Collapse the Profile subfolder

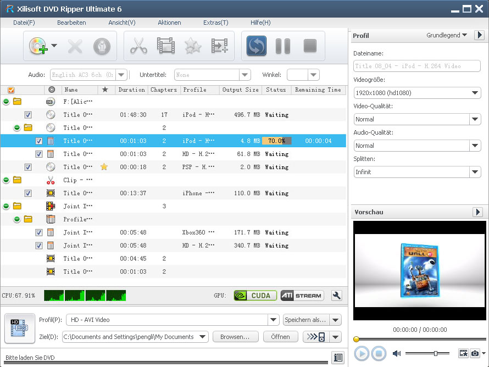coord(17,219)
